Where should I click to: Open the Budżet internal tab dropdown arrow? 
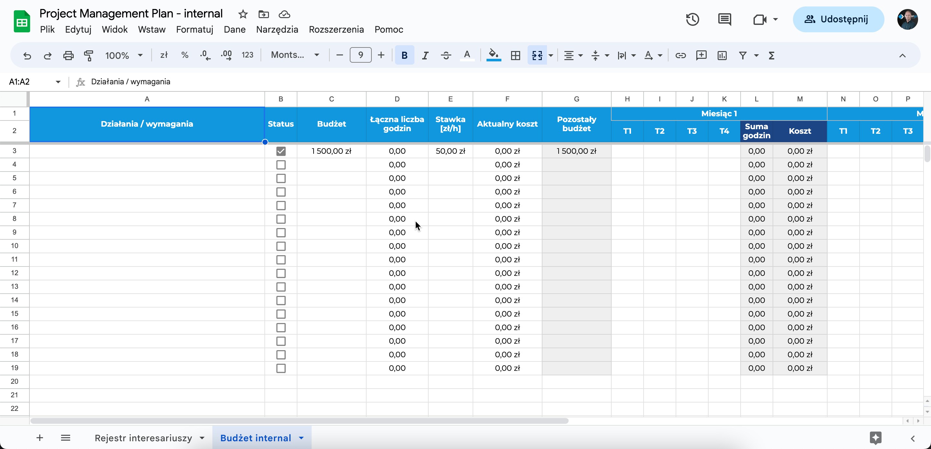pyautogui.click(x=301, y=438)
